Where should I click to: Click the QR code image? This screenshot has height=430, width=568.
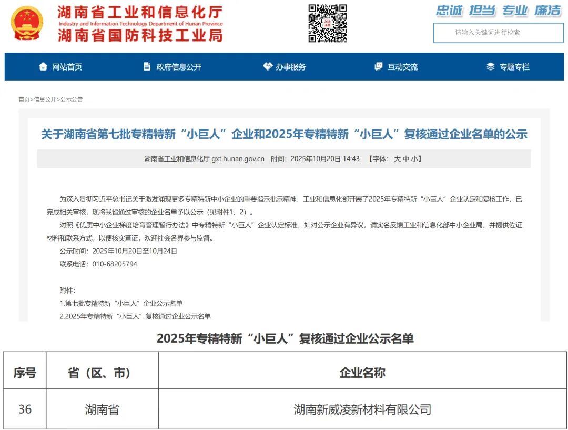click(x=327, y=23)
